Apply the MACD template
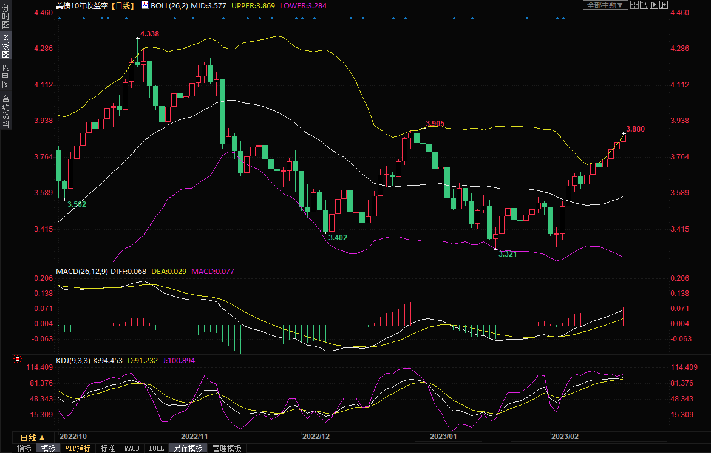Viewport: 711px width, 453px height. [132, 448]
